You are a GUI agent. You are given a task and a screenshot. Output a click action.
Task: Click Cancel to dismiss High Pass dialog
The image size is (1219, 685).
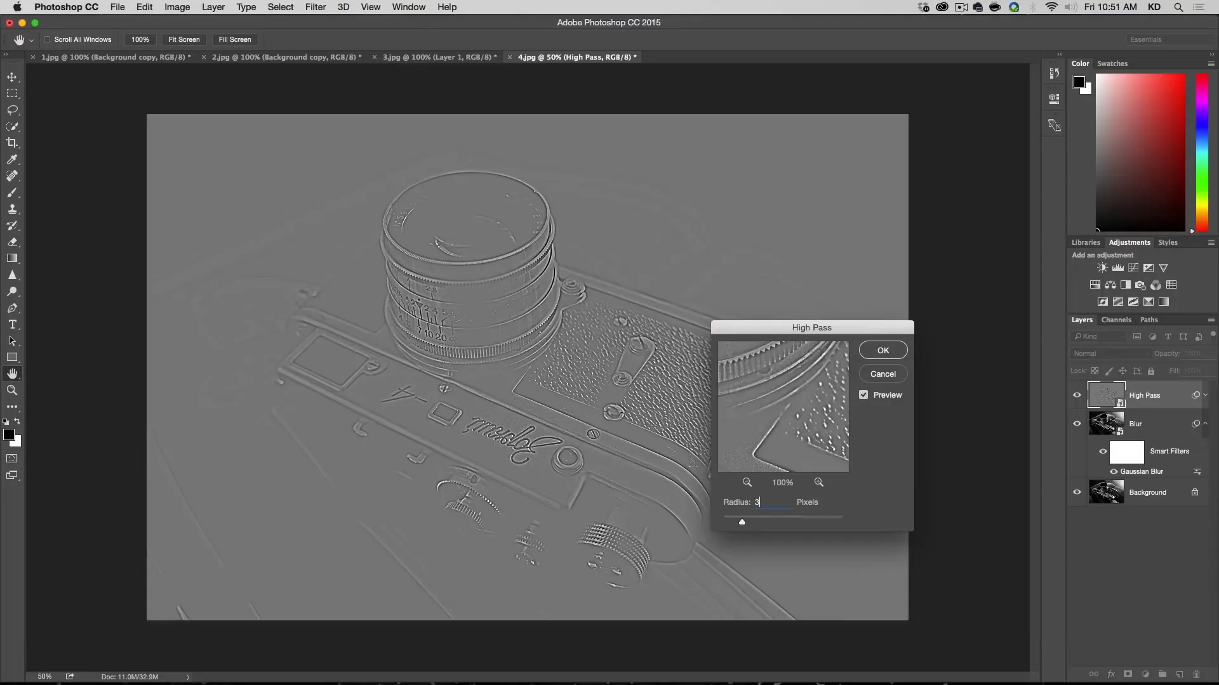point(883,374)
